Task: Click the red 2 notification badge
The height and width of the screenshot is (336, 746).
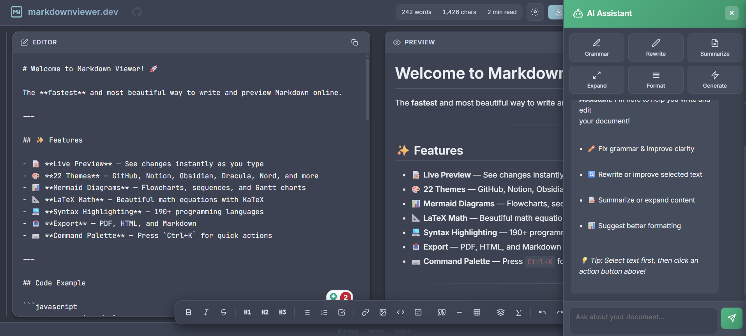Action: (345, 297)
